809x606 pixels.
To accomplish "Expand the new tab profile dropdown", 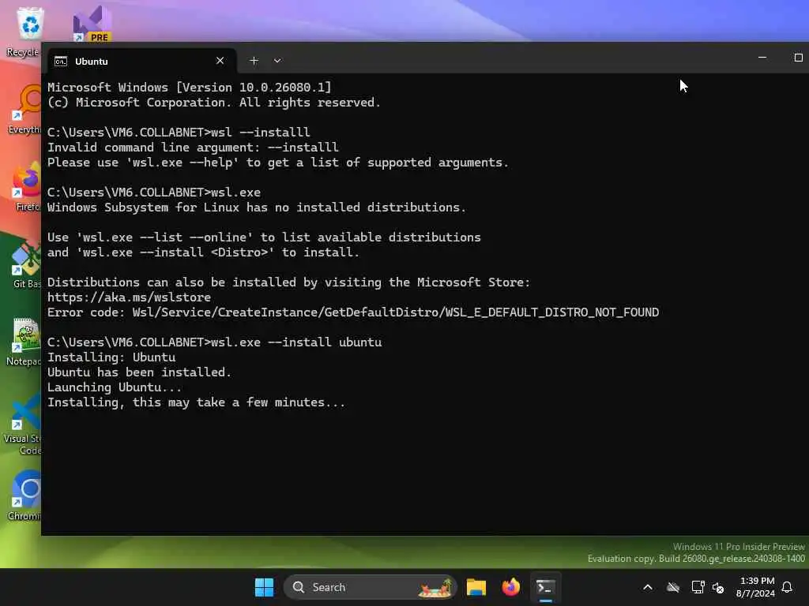I will (x=277, y=61).
